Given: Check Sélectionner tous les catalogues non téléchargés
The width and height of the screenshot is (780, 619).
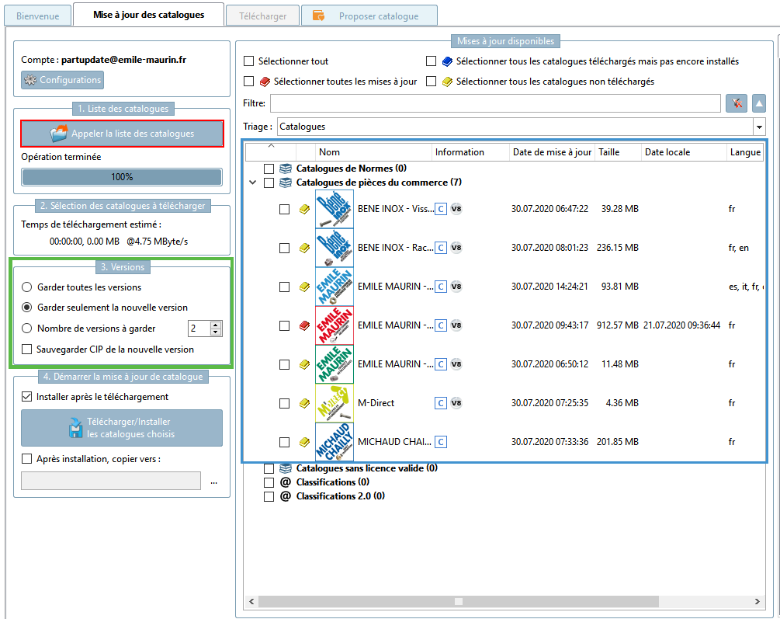Looking at the screenshot, I should pyautogui.click(x=432, y=82).
